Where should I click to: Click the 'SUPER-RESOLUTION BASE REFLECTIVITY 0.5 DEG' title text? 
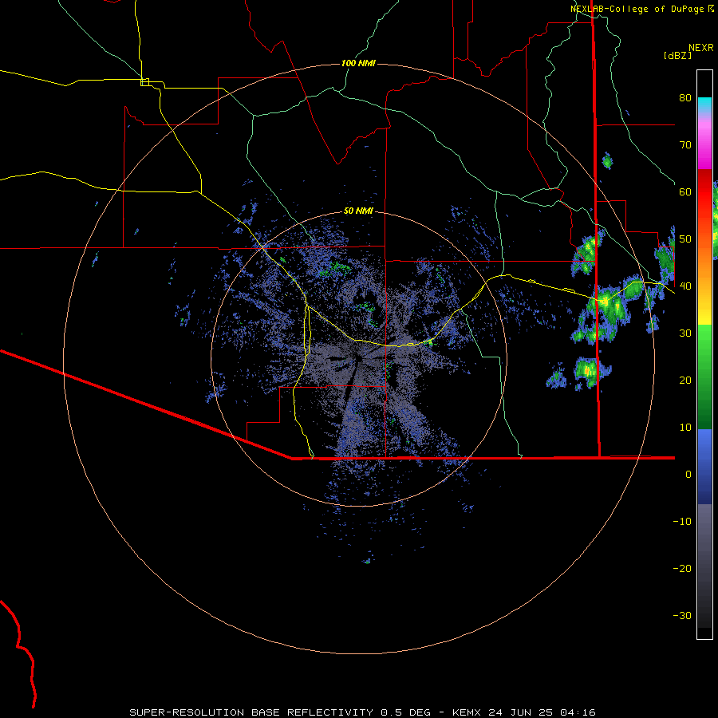click(280, 712)
